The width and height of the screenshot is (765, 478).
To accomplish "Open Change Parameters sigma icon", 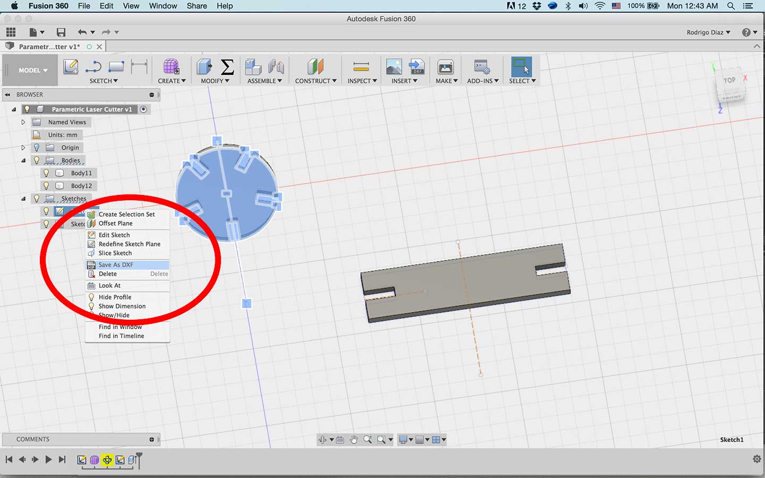I will coord(227,67).
